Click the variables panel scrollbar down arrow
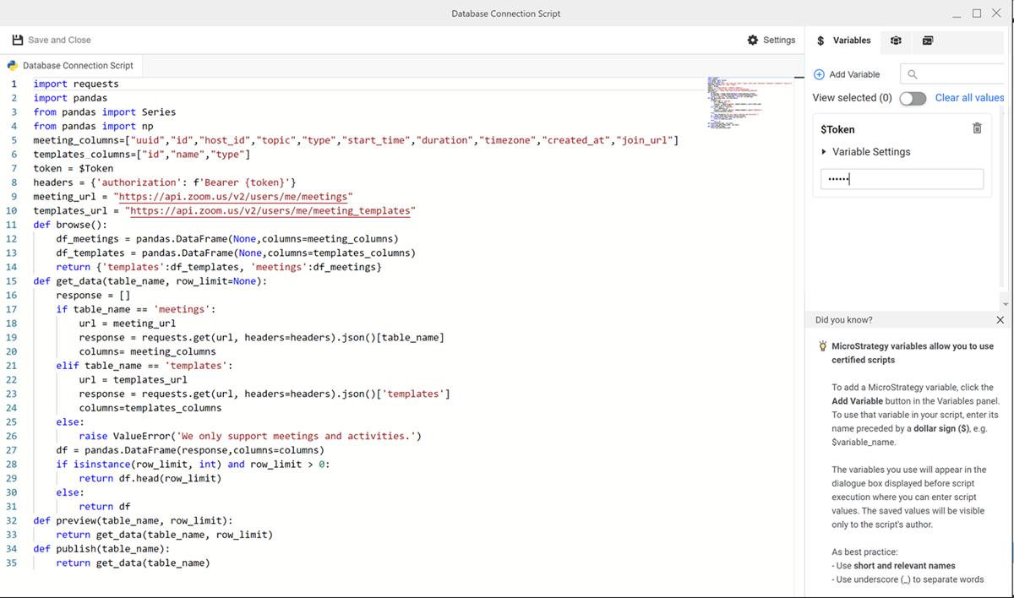This screenshot has height=598, width=1014. tap(1005, 303)
